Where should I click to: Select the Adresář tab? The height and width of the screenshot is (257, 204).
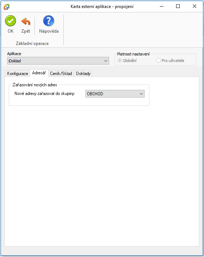point(39,73)
